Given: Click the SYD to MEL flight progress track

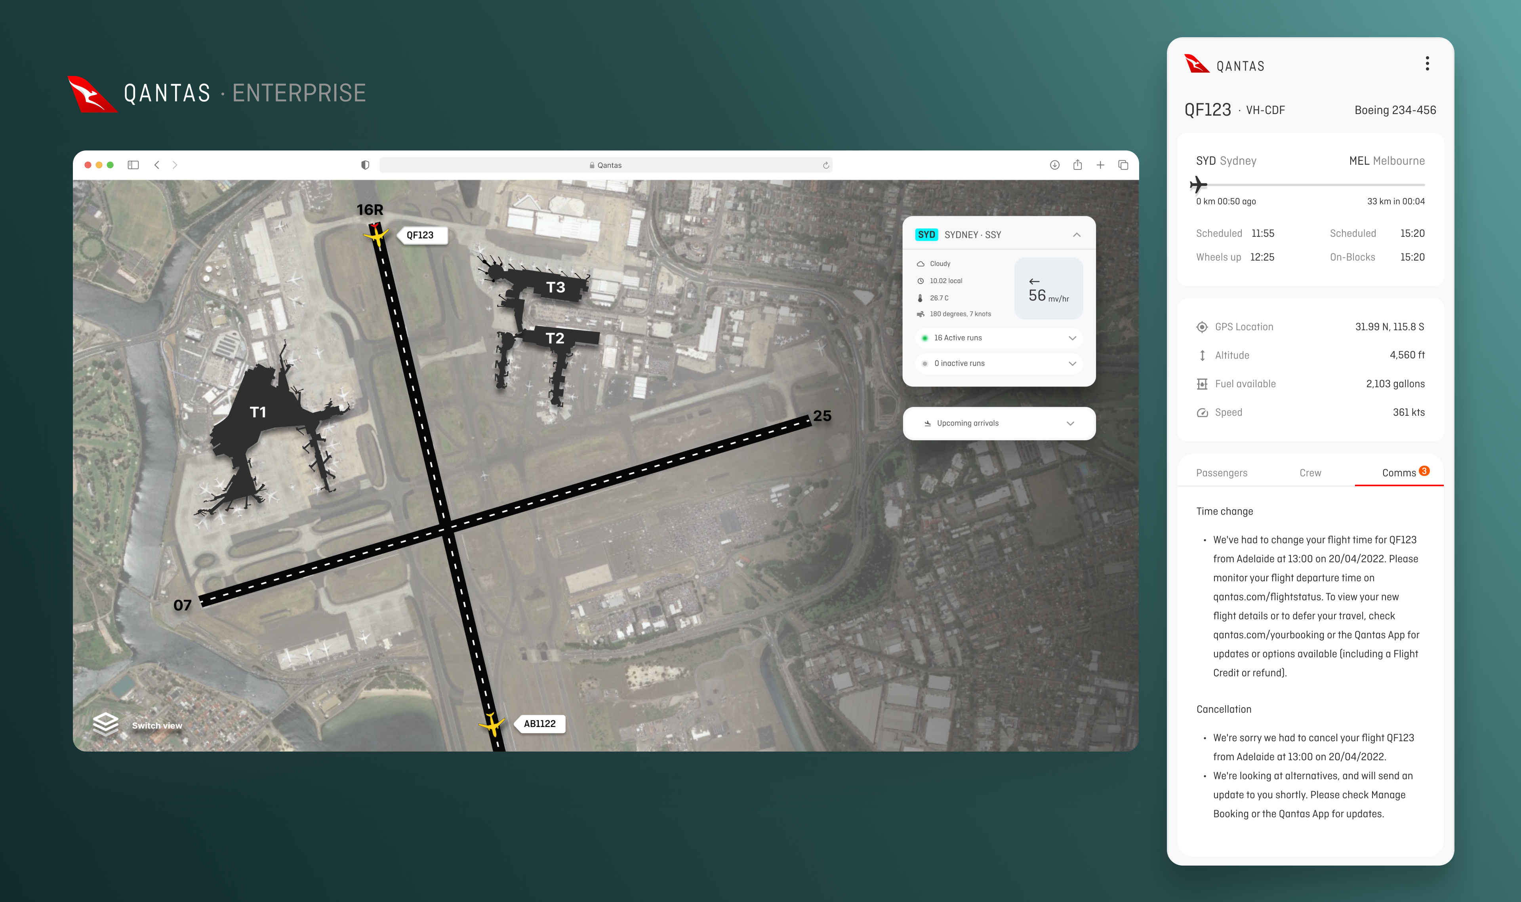Looking at the screenshot, I should click(1310, 184).
